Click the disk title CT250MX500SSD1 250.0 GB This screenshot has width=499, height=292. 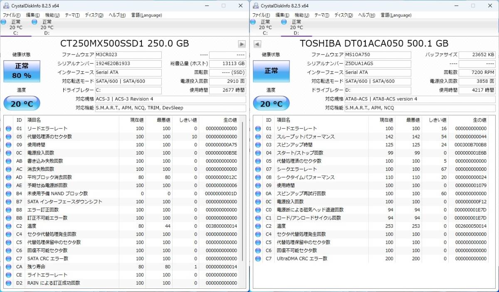125,44
